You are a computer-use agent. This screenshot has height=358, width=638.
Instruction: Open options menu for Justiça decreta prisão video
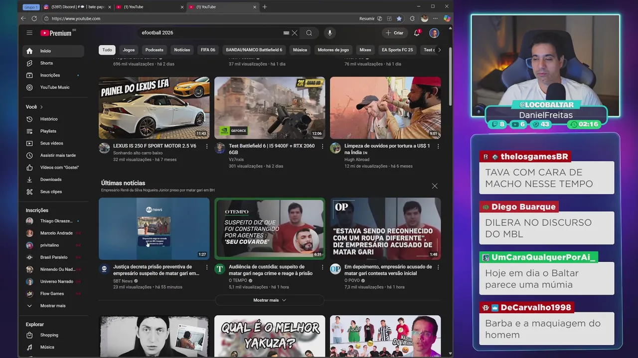click(x=207, y=267)
